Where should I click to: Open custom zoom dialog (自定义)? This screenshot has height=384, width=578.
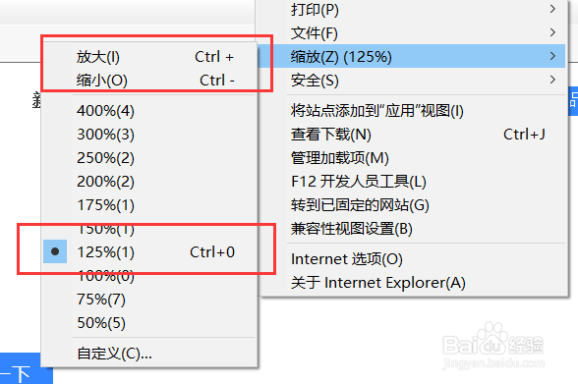[149, 354]
